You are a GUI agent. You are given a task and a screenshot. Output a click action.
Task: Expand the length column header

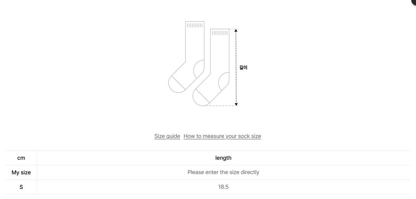click(223, 158)
